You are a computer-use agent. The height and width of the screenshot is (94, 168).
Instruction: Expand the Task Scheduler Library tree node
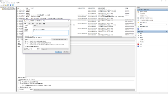coord(1,9)
